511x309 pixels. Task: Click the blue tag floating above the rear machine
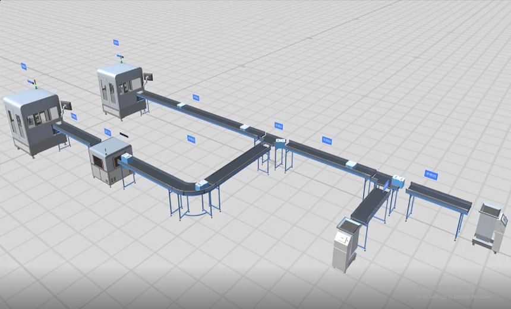pos(116,42)
